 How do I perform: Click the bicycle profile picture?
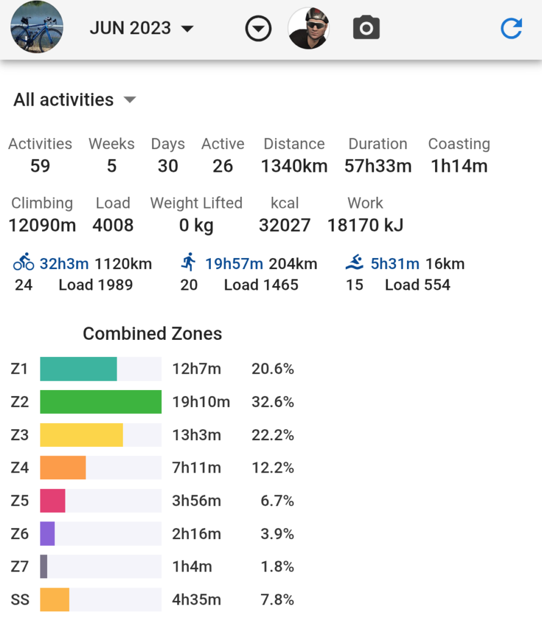point(37,28)
